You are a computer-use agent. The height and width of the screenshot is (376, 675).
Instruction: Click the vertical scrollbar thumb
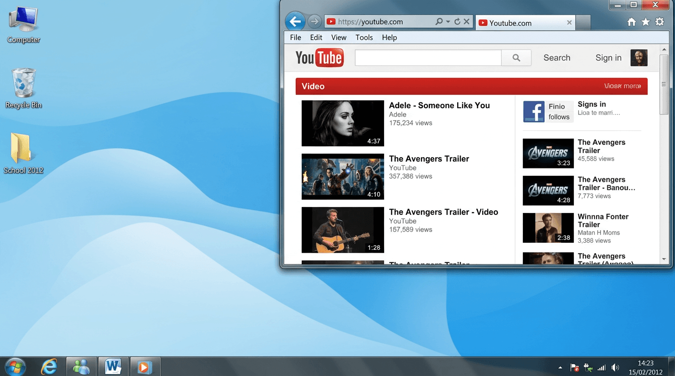pos(664,84)
